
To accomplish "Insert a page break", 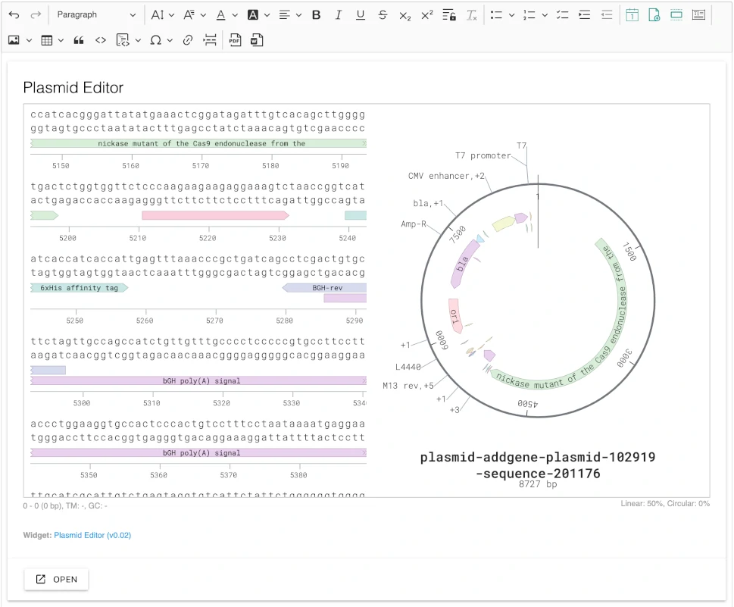I will coord(210,41).
